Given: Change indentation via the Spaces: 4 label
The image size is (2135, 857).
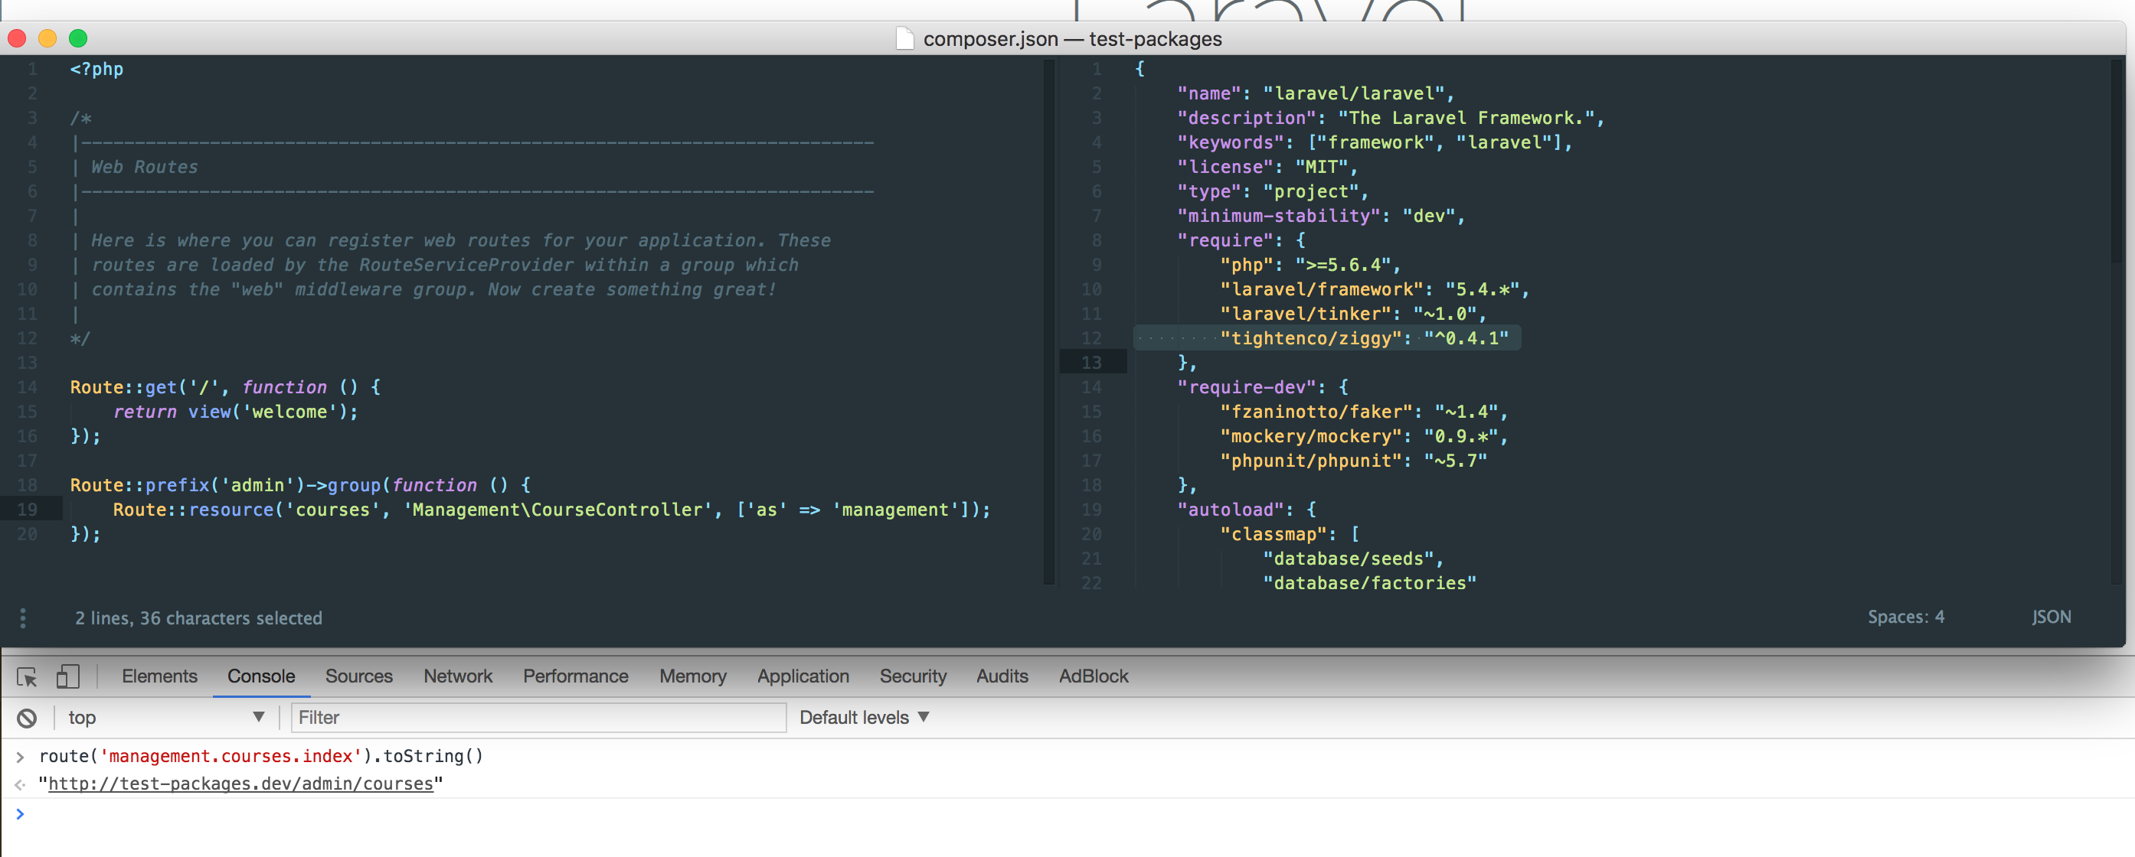Looking at the screenshot, I should click(x=1906, y=617).
